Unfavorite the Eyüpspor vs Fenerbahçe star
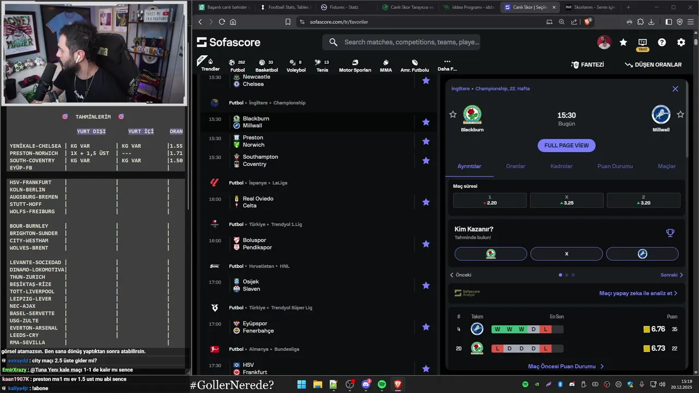 426,327
